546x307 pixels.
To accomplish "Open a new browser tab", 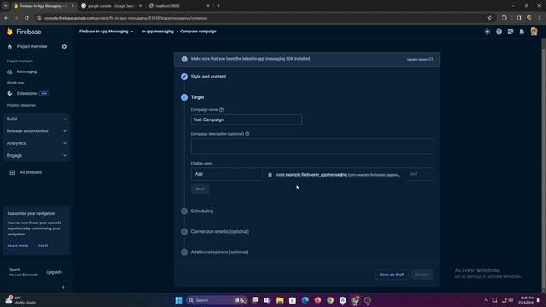I will pyautogui.click(x=218, y=6).
